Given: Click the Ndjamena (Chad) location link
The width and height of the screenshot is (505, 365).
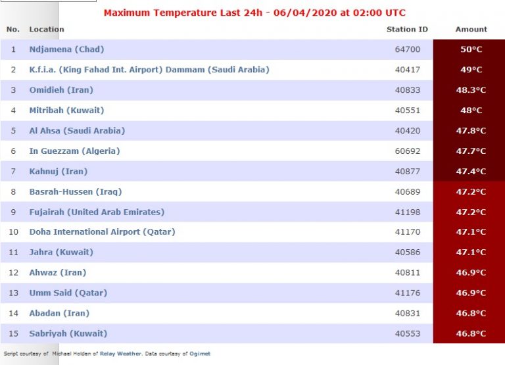Looking at the screenshot, I should pyautogui.click(x=66, y=49).
